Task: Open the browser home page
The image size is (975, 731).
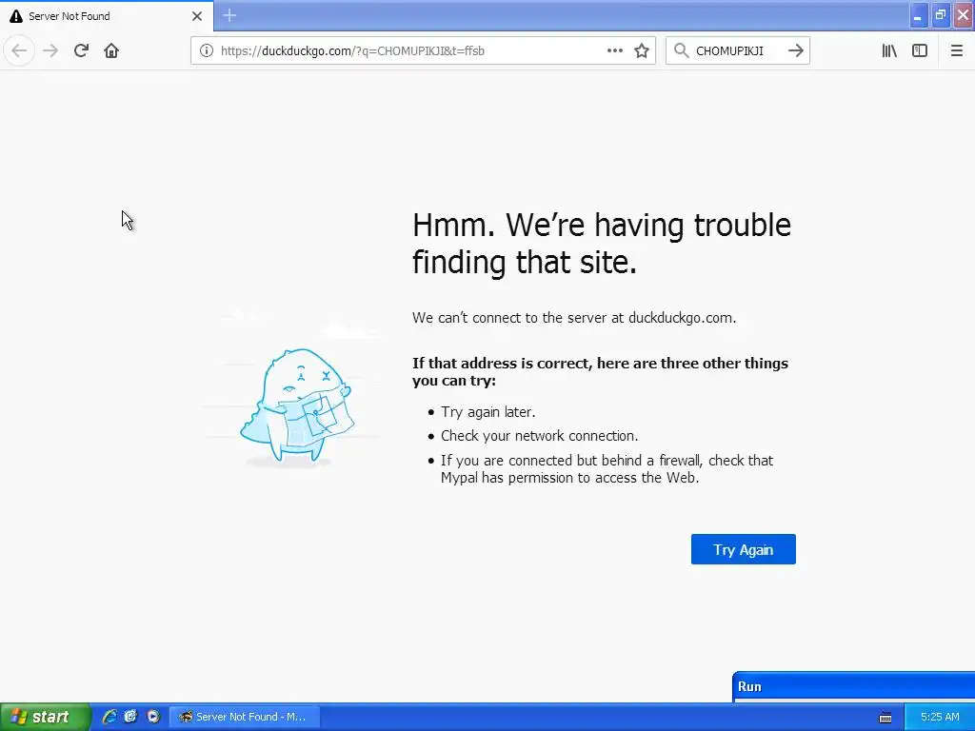Action: point(111,51)
